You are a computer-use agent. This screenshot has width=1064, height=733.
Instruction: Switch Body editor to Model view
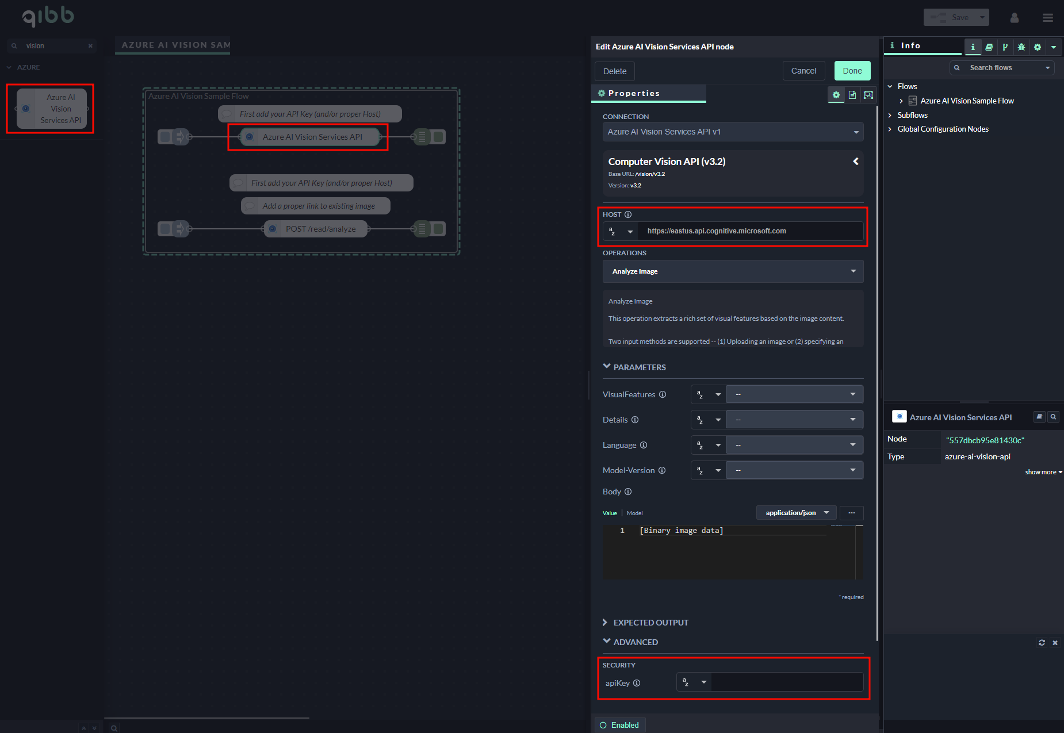[634, 513]
